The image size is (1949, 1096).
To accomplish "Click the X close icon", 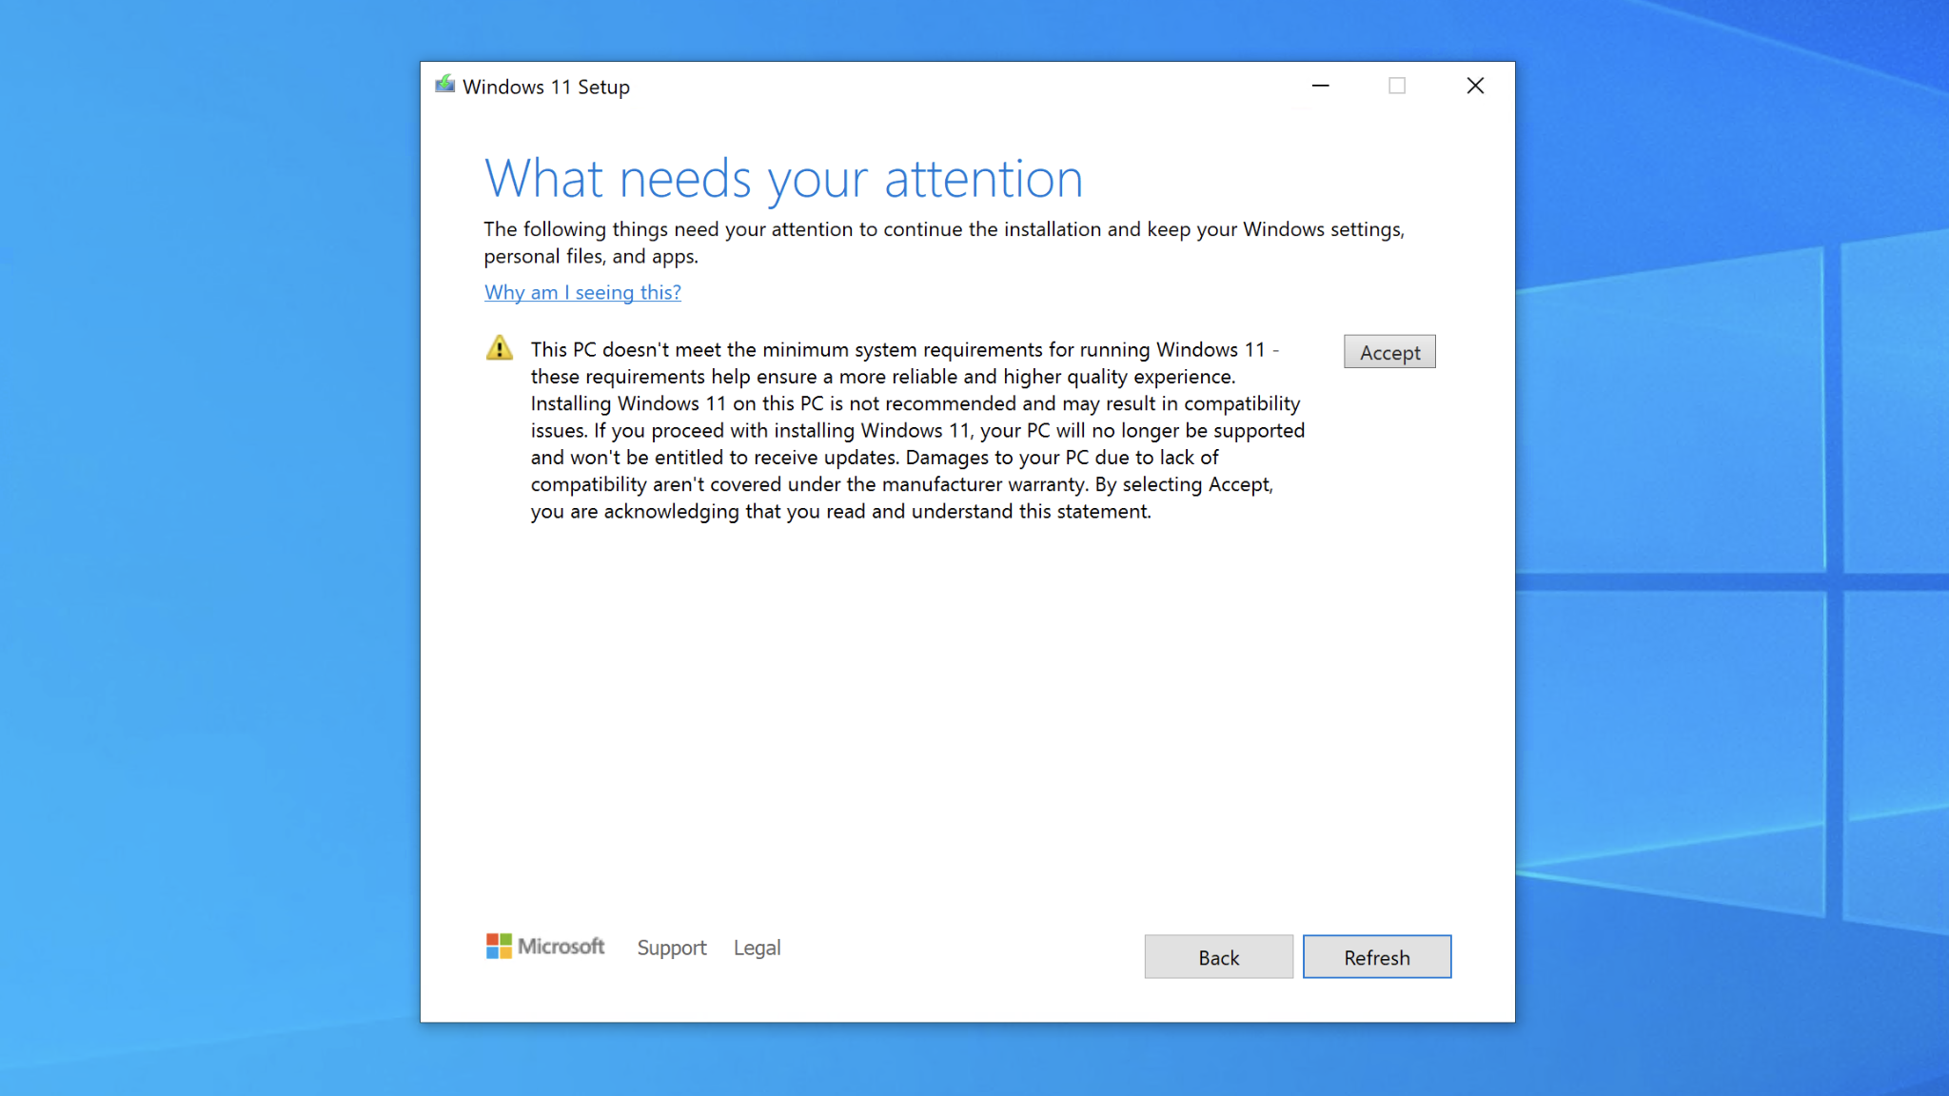I will 1474,85.
